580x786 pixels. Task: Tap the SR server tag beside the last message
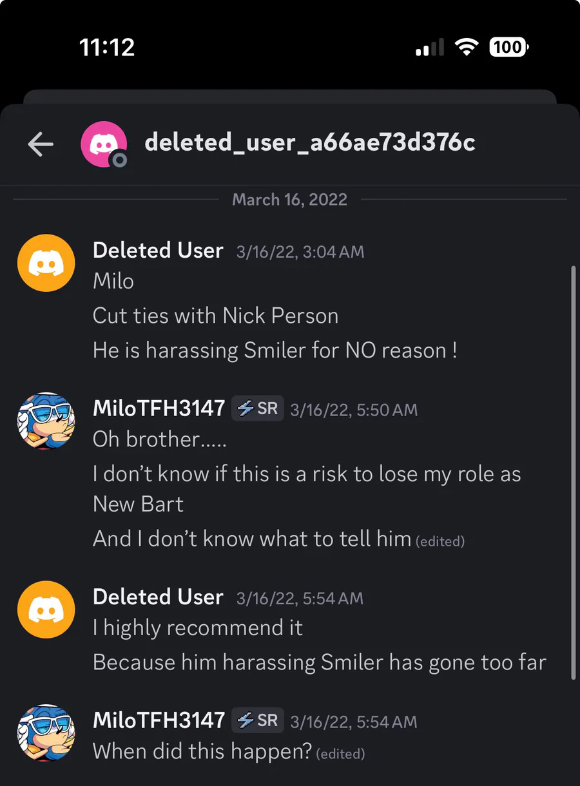pyautogui.click(x=258, y=720)
